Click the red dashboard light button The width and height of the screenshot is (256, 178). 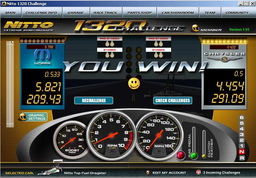pos(181,155)
